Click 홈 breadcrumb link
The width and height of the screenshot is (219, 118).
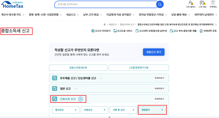point(105,25)
